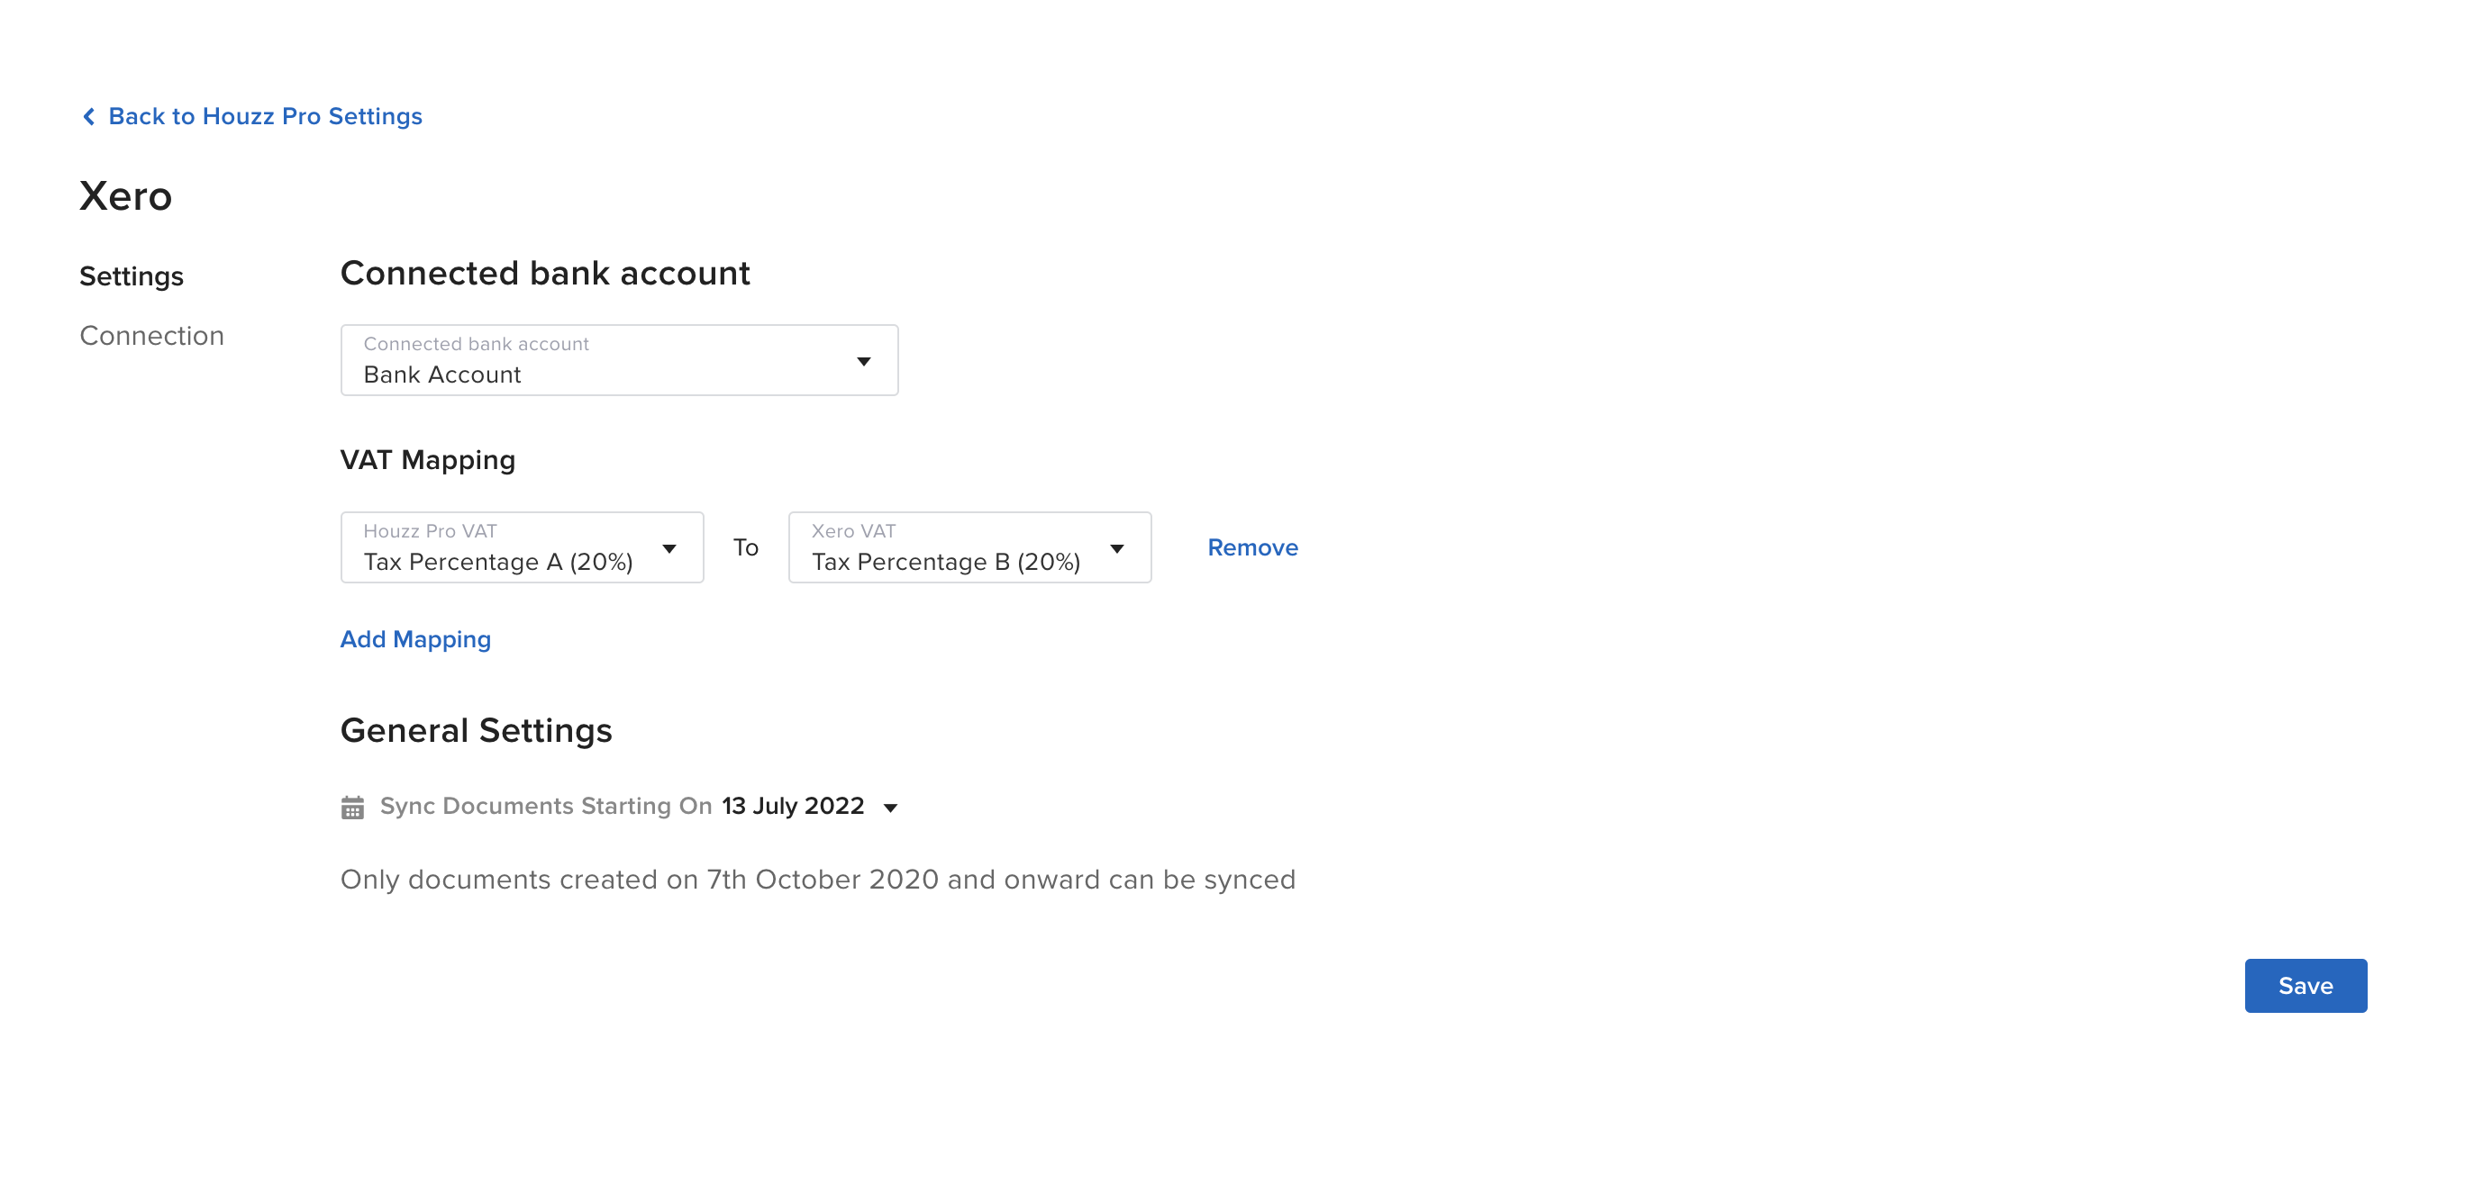This screenshot has height=1183, width=2483.
Task: Click Add Mapping
Action: [414, 638]
